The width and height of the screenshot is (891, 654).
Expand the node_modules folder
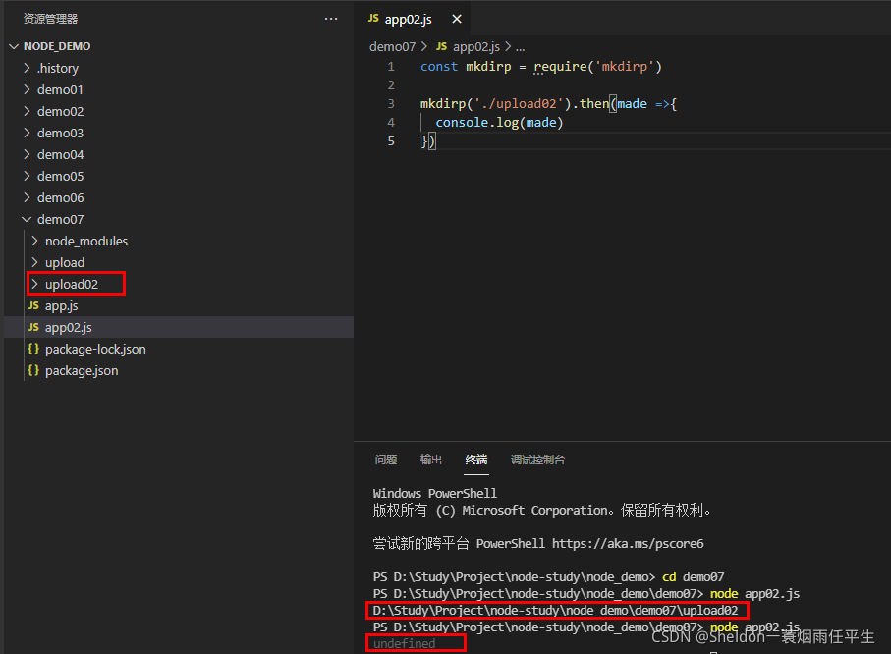[x=34, y=241]
